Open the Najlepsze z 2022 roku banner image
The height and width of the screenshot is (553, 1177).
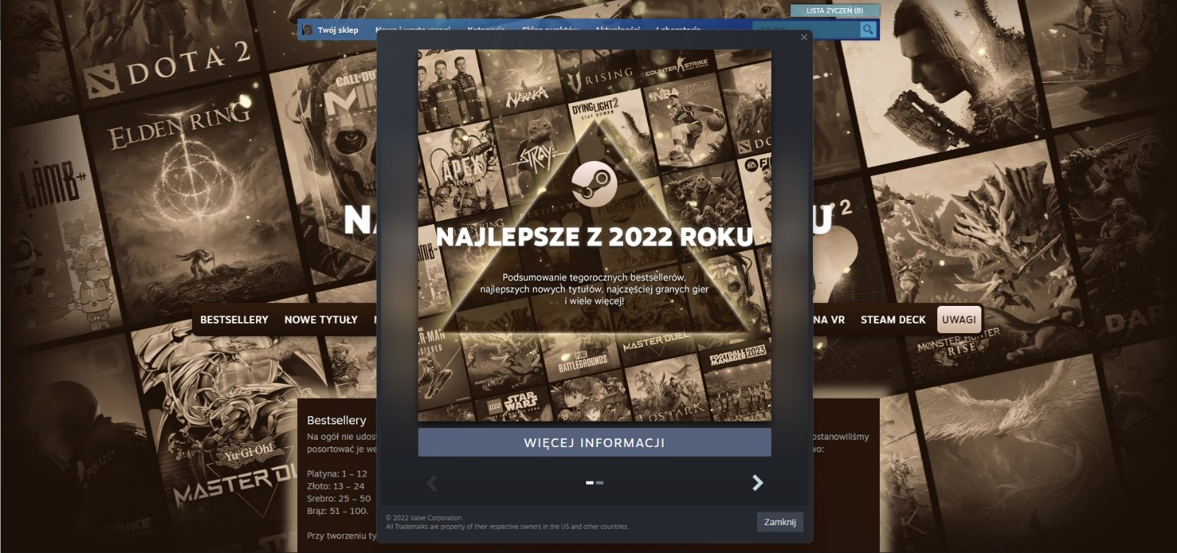point(594,235)
